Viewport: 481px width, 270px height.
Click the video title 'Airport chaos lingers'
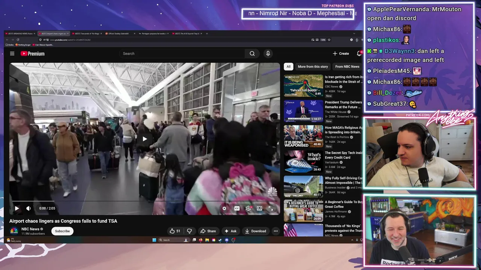[x=63, y=221]
